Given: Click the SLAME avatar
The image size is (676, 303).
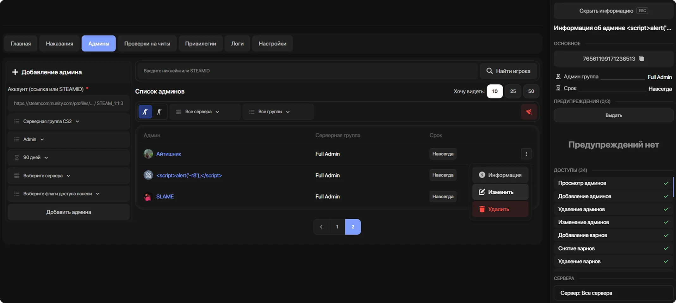Looking at the screenshot, I should coord(148,197).
